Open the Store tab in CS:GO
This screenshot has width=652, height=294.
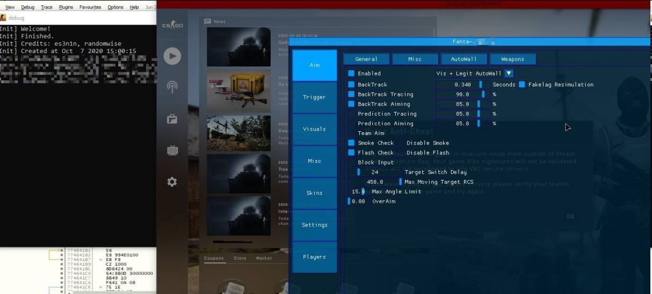(x=240, y=258)
